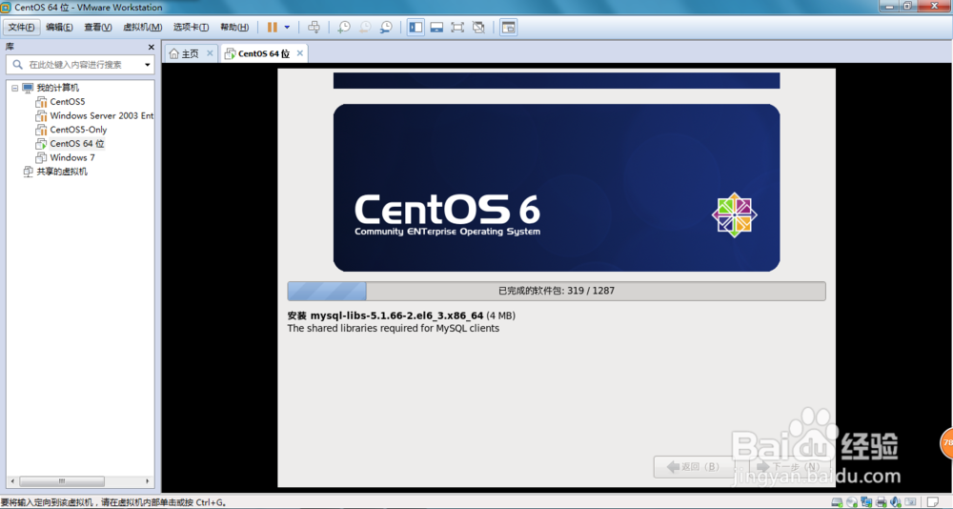The image size is (953, 509).
Task: Click the orange Suspend (pause) toolbar icon
Action: click(x=273, y=28)
